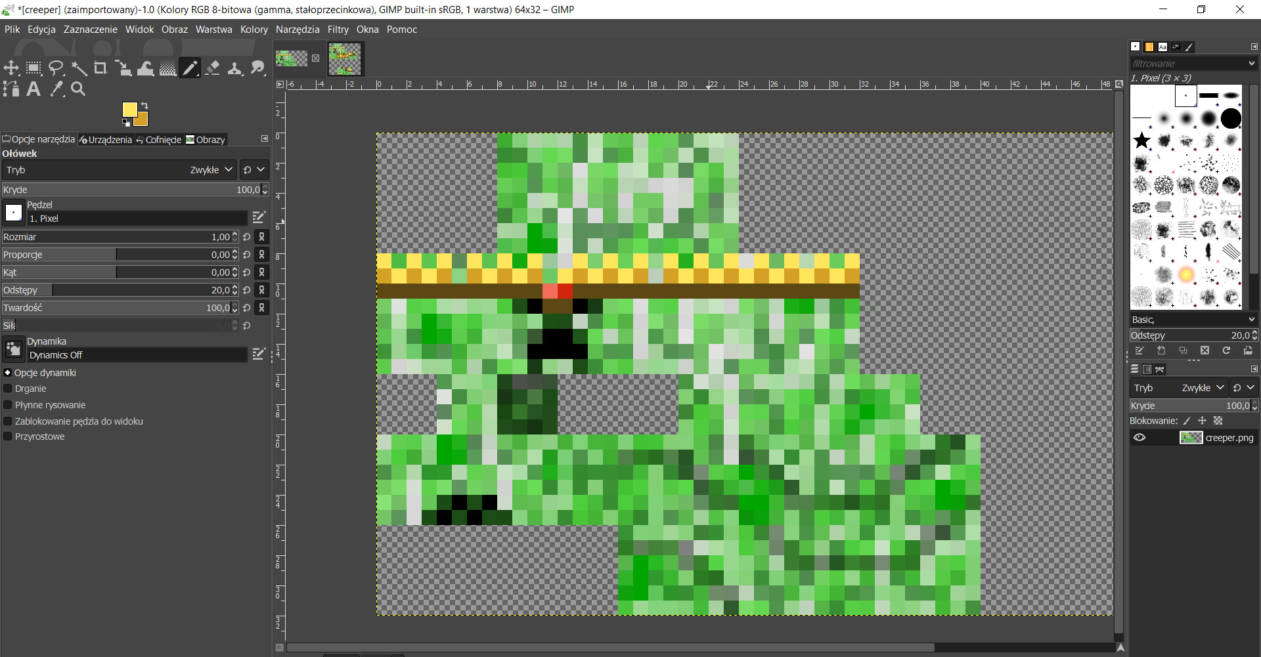Edit the Dynamics Off settings
This screenshot has height=657, width=1261.
point(259,354)
